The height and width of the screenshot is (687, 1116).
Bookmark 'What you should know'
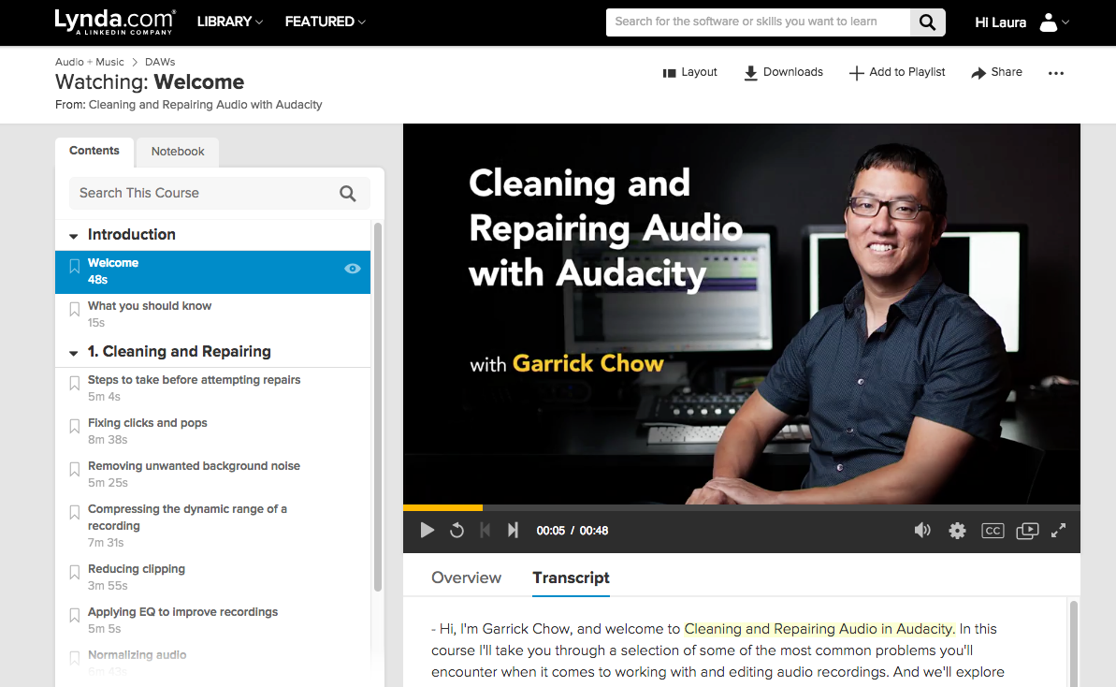point(74,310)
